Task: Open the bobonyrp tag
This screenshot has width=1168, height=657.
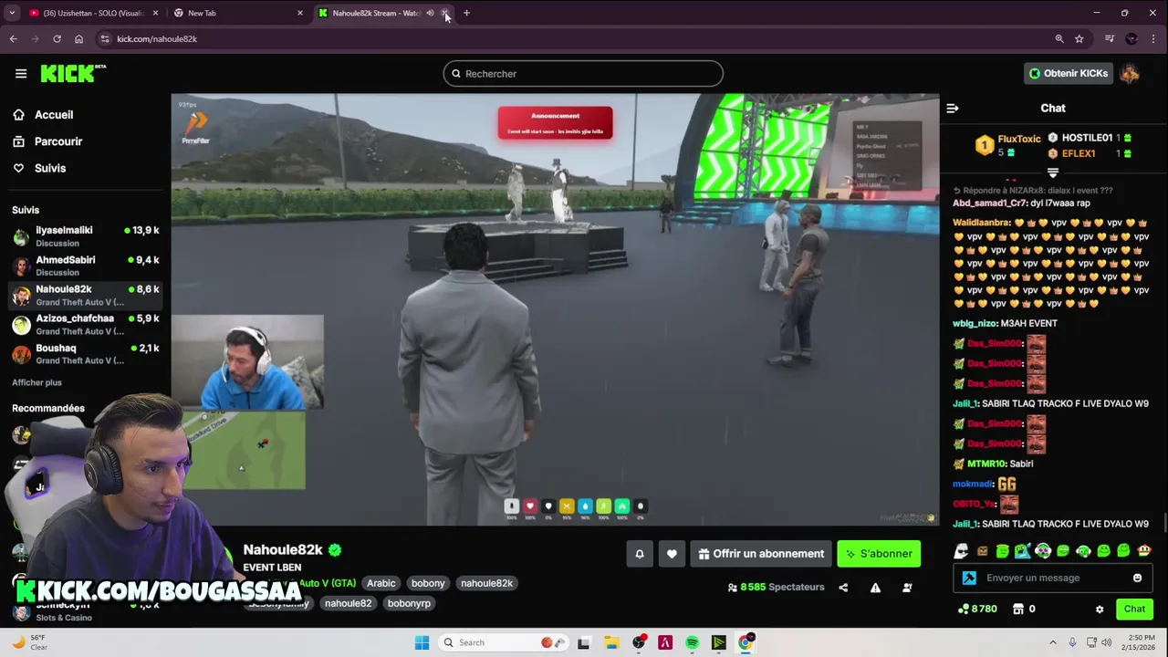Action: 409,603
